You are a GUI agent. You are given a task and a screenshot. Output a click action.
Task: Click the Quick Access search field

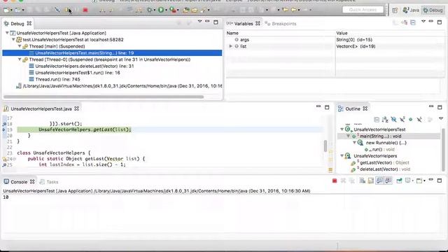point(363,10)
